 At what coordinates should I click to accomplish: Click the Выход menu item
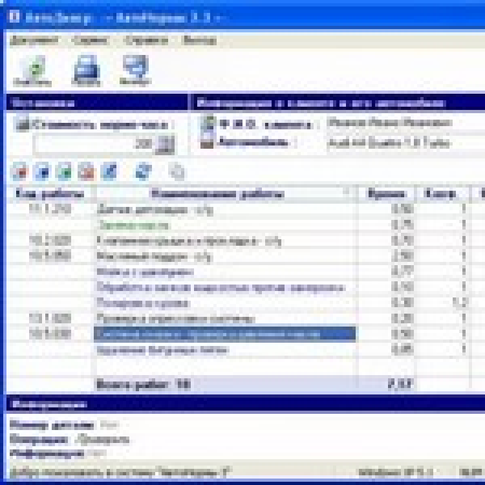click(199, 39)
